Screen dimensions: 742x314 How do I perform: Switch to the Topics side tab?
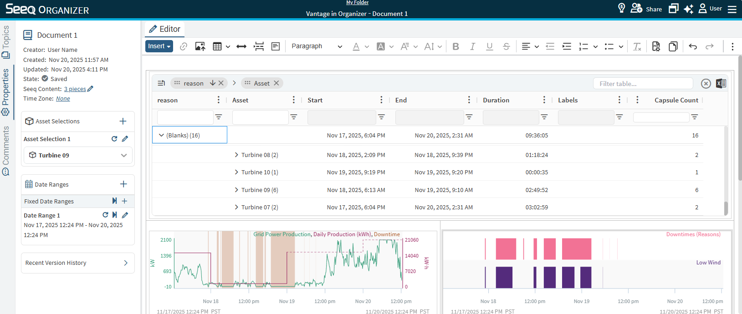click(6, 42)
